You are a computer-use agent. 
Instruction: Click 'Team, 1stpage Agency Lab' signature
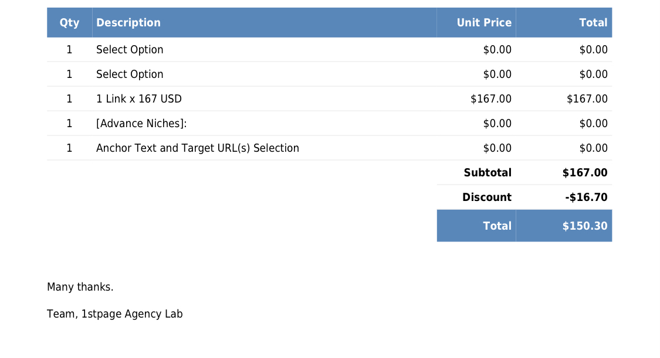pos(114,314)
